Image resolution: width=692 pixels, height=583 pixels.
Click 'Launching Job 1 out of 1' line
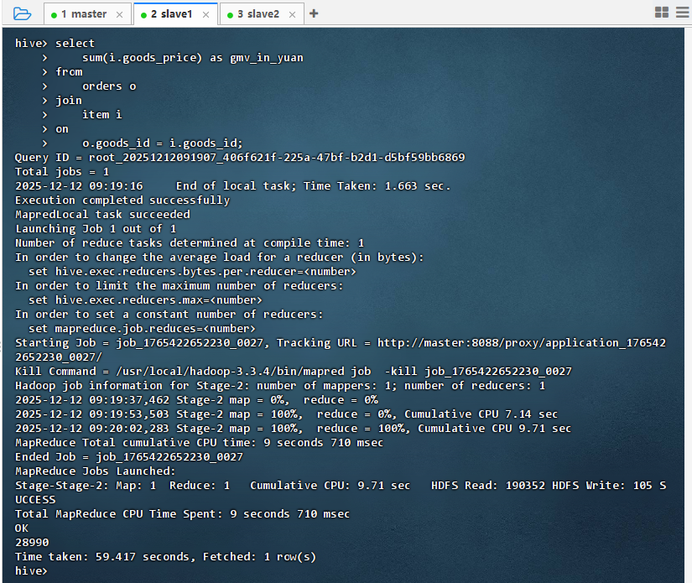[x=96, y=229]
